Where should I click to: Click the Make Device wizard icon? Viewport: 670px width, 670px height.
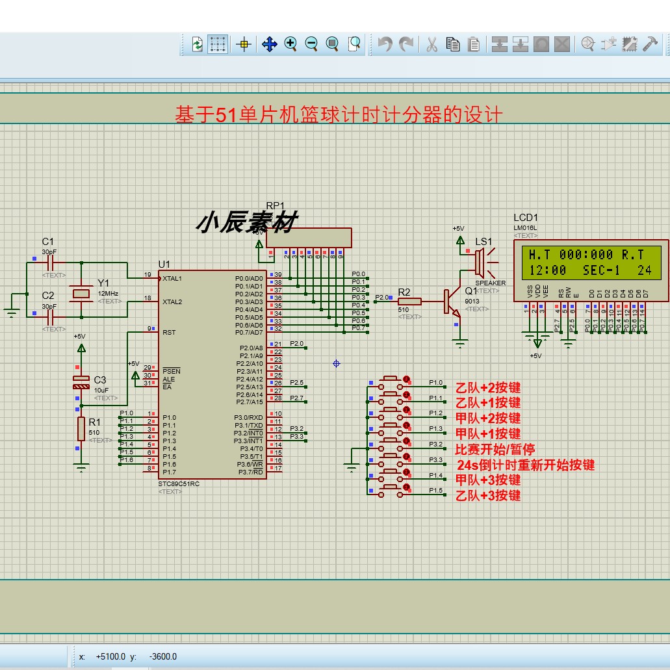click(x=609, y=44)
